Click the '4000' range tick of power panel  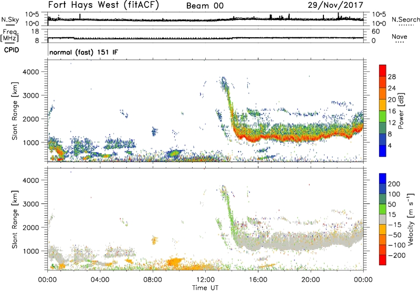pyautogui.click(x=31, y=72)
